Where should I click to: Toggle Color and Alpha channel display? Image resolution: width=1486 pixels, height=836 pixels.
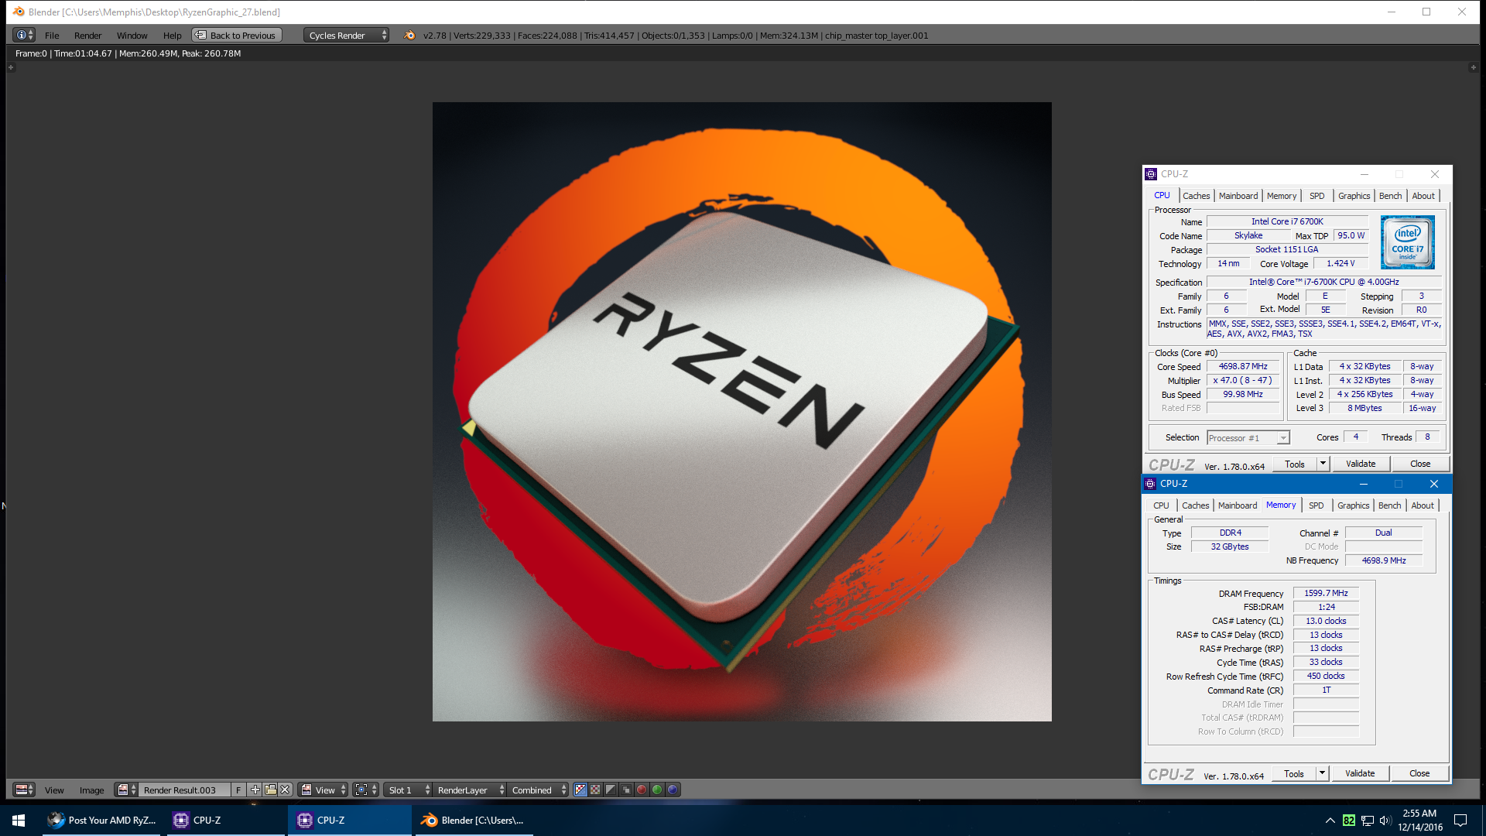[x=580, y=790]
